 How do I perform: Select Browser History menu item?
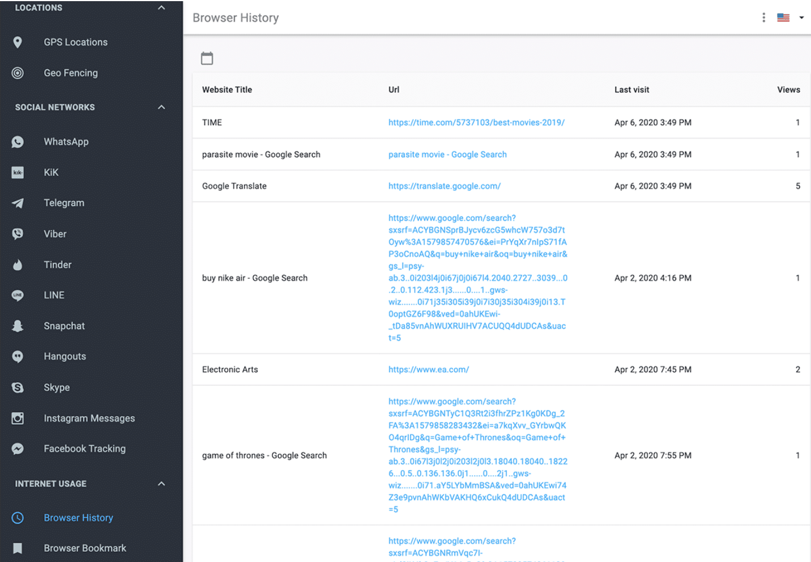79,518
